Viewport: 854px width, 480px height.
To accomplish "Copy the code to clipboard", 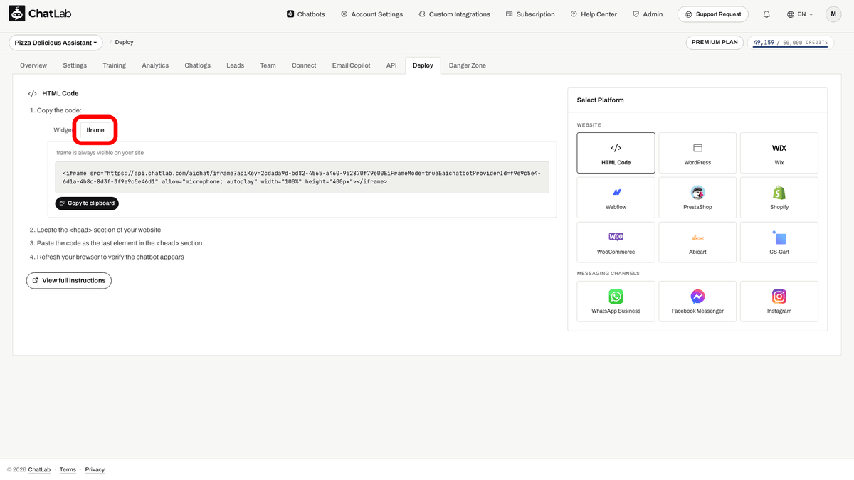I will (87, 203).
